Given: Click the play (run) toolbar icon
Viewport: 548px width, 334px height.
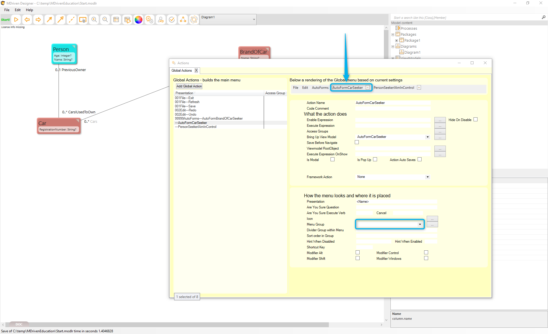Looking at the screenshot, I should pos(16,20).
